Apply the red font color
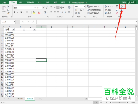This screenshot has height=104, width=138. [x=39, y=12]
